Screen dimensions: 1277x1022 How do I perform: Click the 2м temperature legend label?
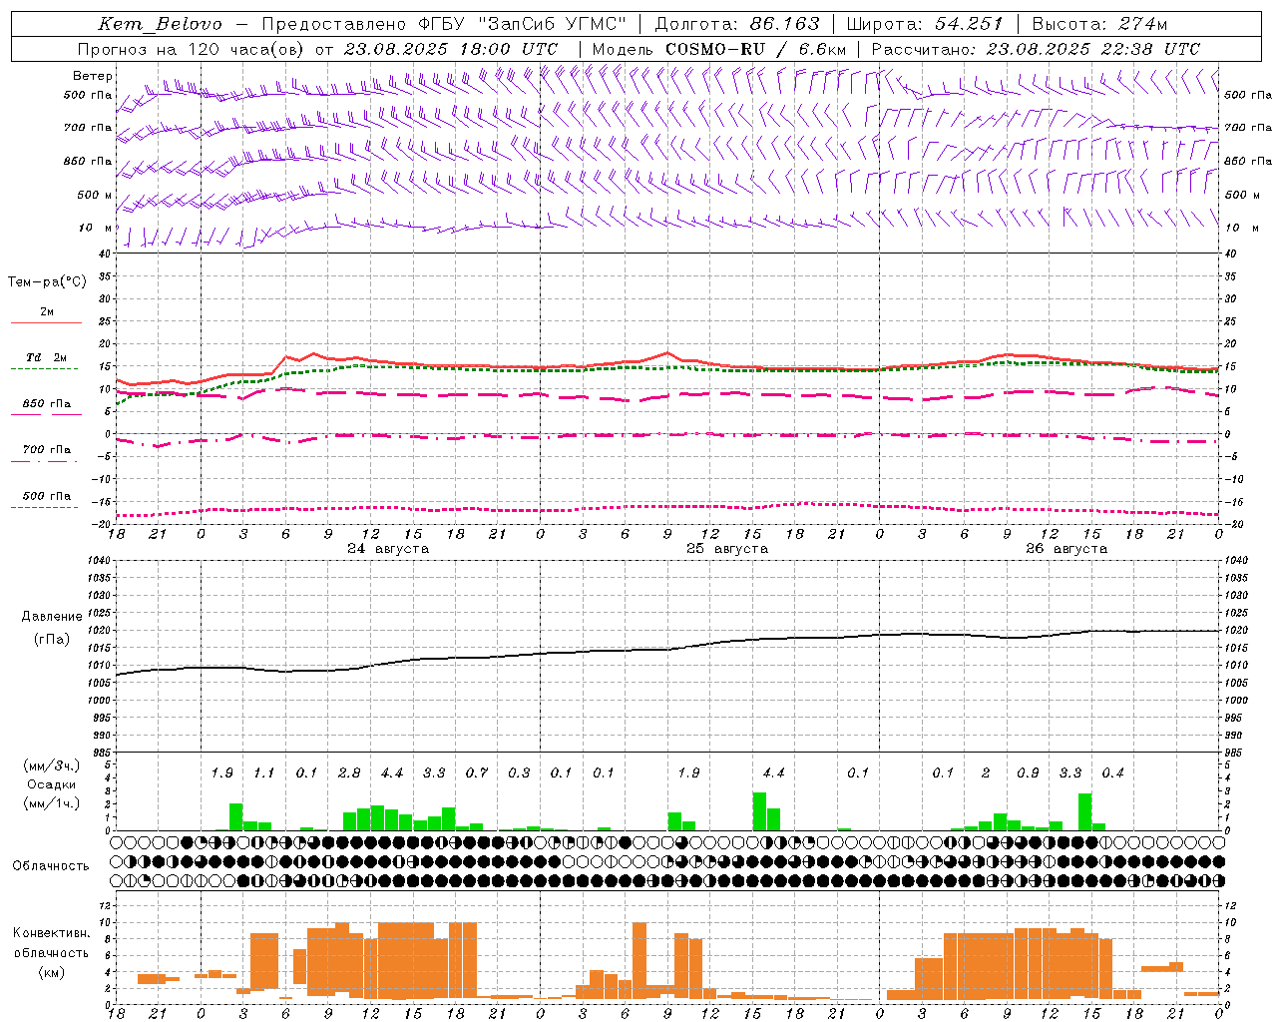tap(47, 312)
